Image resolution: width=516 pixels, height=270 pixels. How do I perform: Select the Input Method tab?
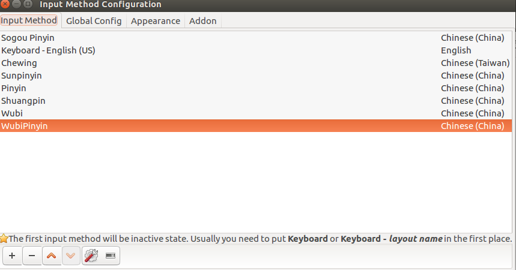tap(29, 21)
